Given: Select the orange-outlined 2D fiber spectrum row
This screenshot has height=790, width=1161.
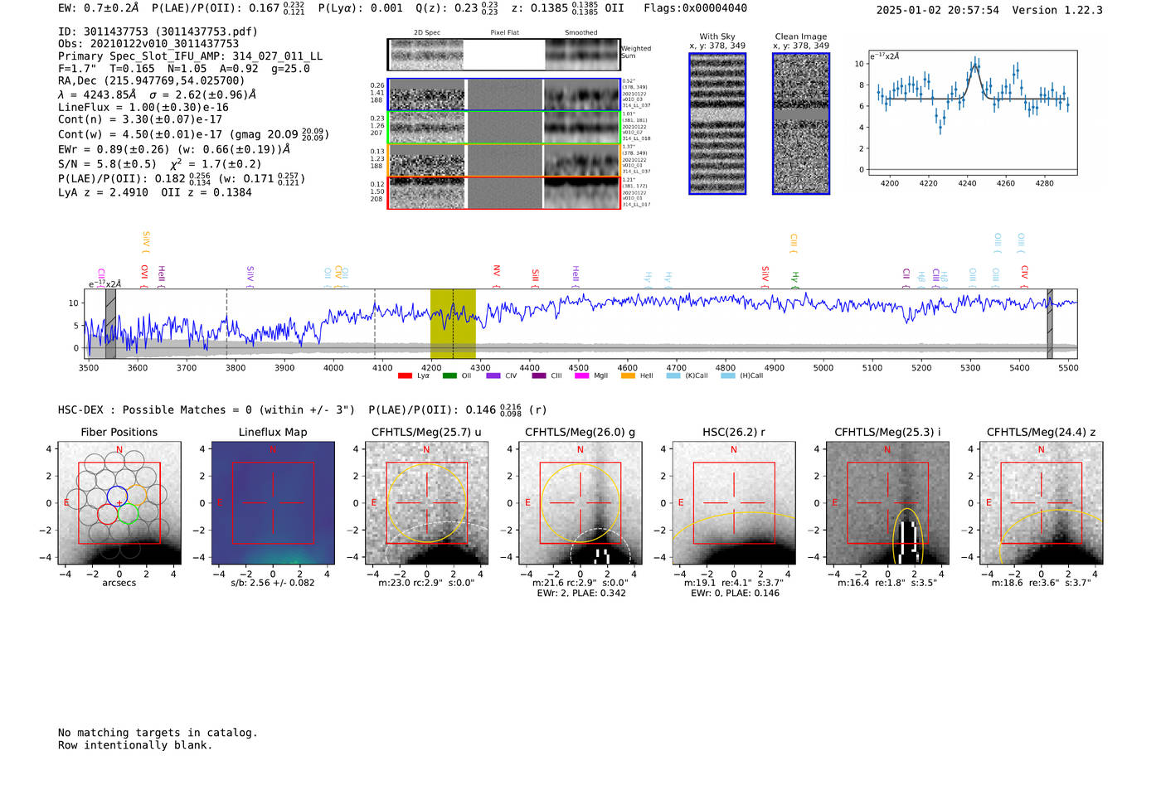Looking at the screenshot, I should pyautogui.click(x=504, y=160).
